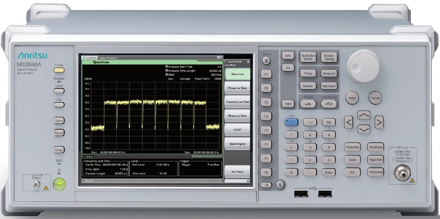Open the Marker menu key

coord(309,86)
